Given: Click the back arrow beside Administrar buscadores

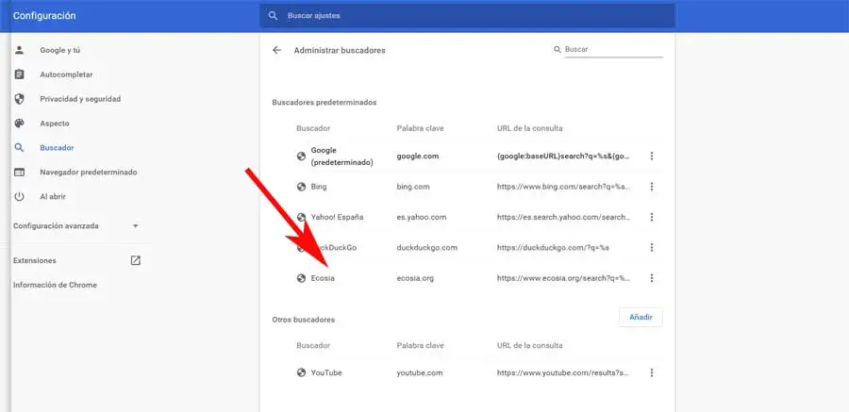Looking at the screenshot, I should [x=276, y=50].
